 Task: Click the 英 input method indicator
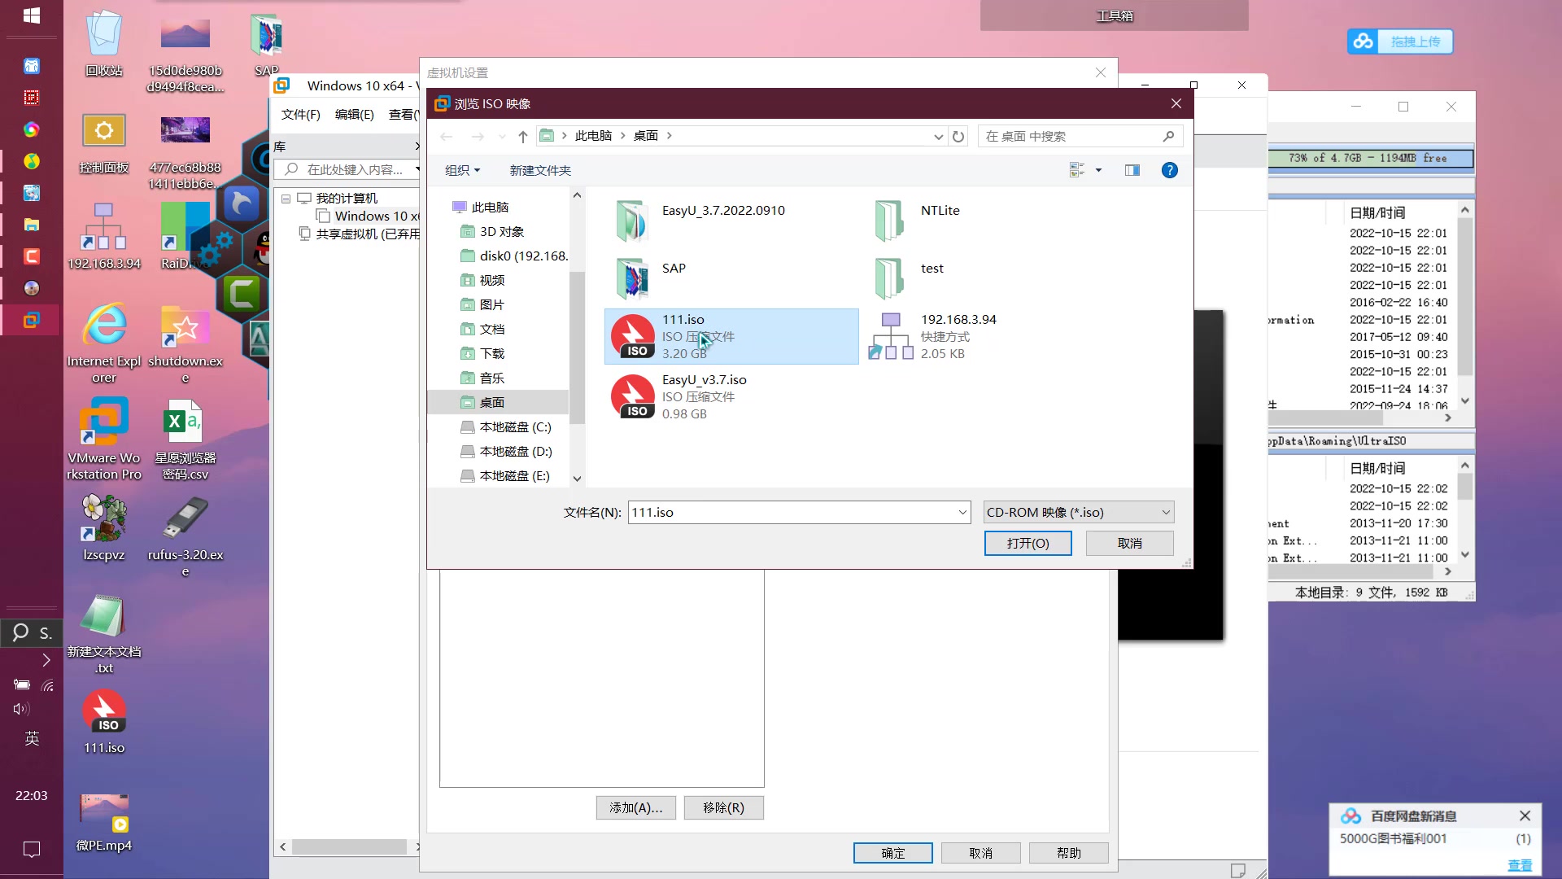click(x=32, y=738)
